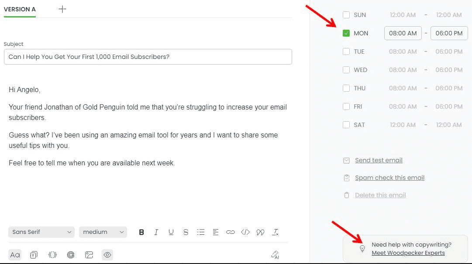Open the text formatting Aa icon
Screen dimensions: 472x264
[x=14, y=254]
